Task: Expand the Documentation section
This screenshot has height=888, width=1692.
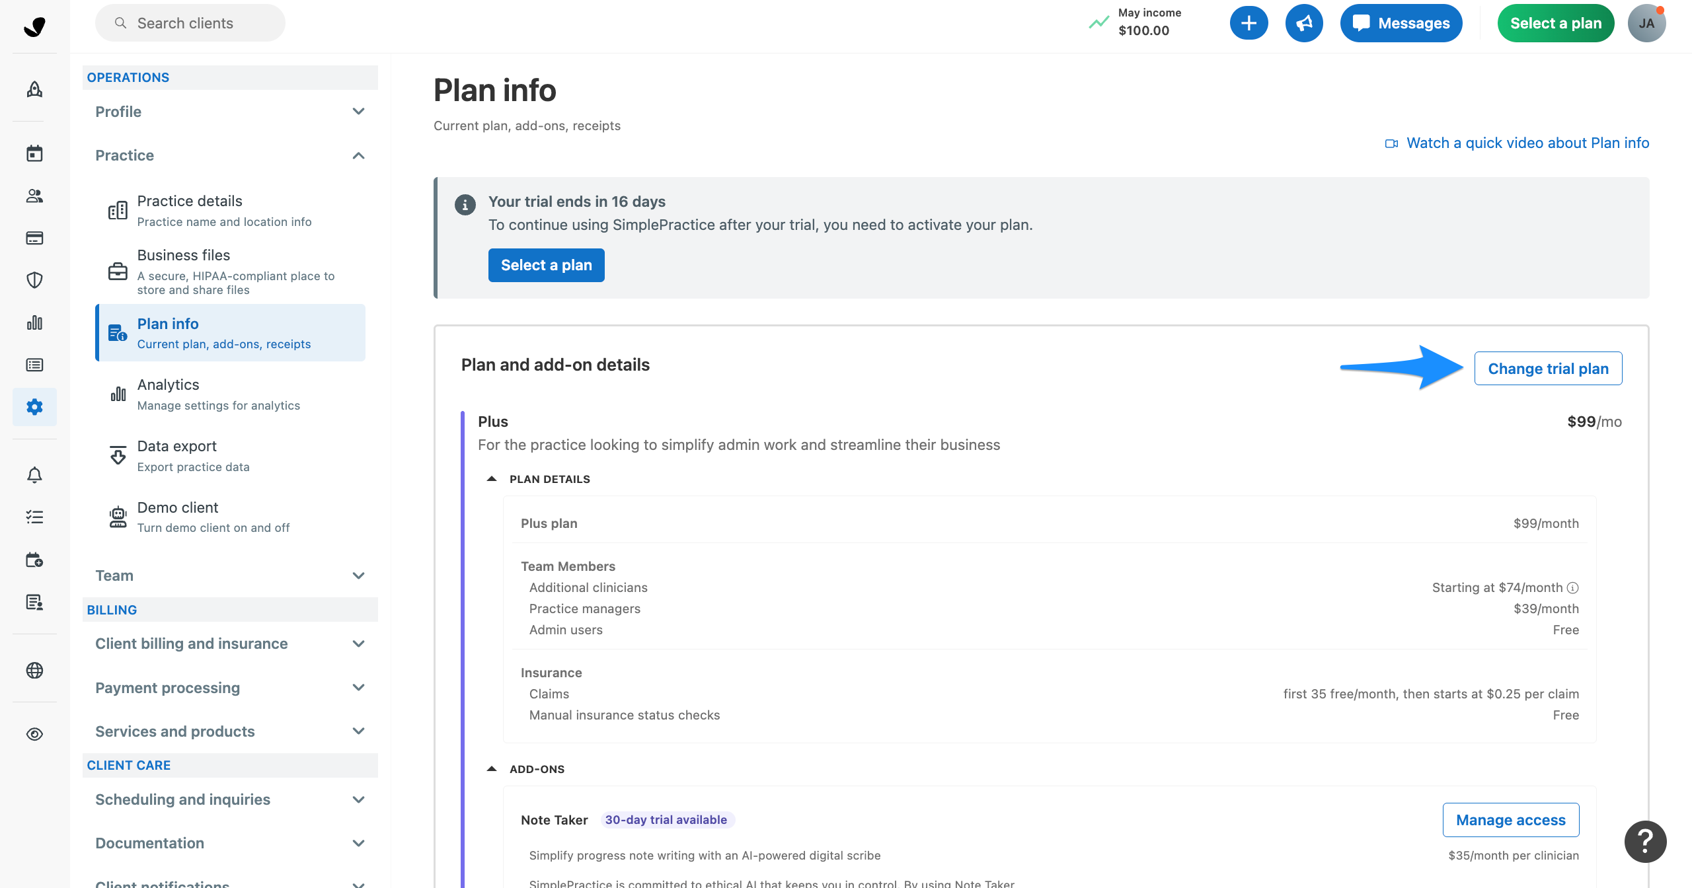Action: [x=230, y=843]
